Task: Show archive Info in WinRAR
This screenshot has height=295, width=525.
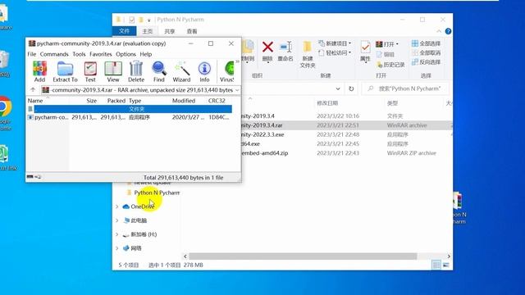Action: [x=204, y=71]
